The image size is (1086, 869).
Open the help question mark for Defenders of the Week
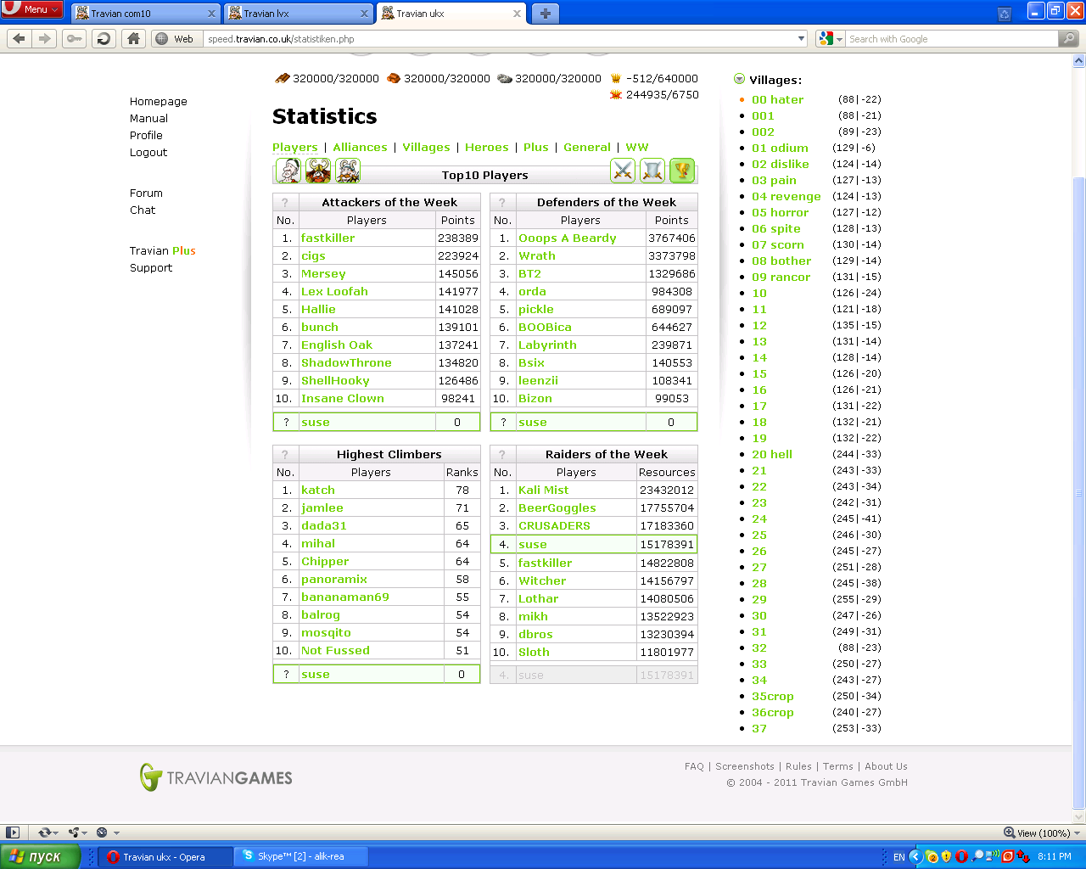point(502,202)
